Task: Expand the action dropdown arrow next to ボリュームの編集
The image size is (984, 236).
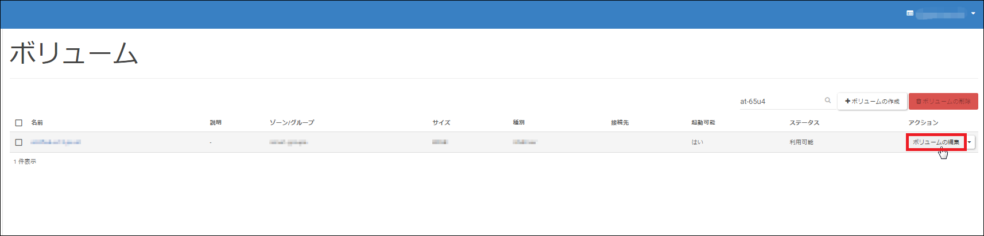Action: pyautogui.click(x=970, y=142)
